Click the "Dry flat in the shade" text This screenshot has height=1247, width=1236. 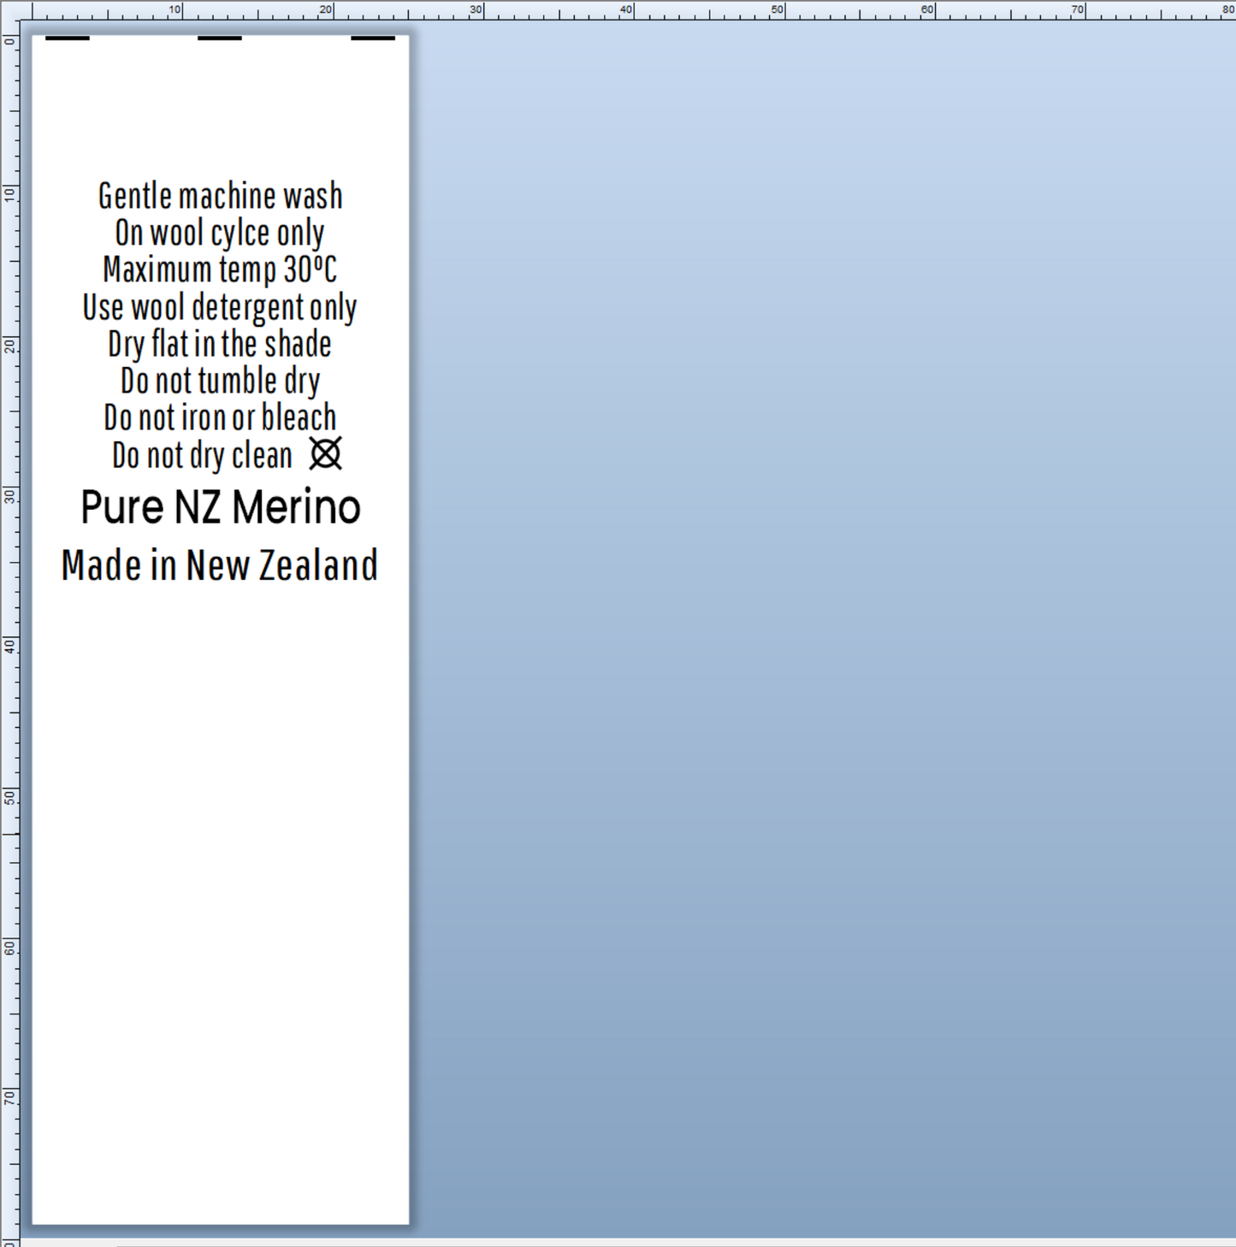[x=220, y=345]
